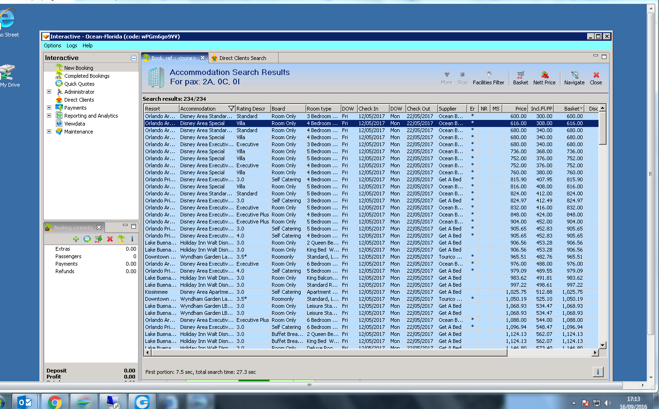Image resolution: width=659 pixels, height=409 pixels.
Task: Click green plus icon in Booking contents
Action: tap(76, 239)
